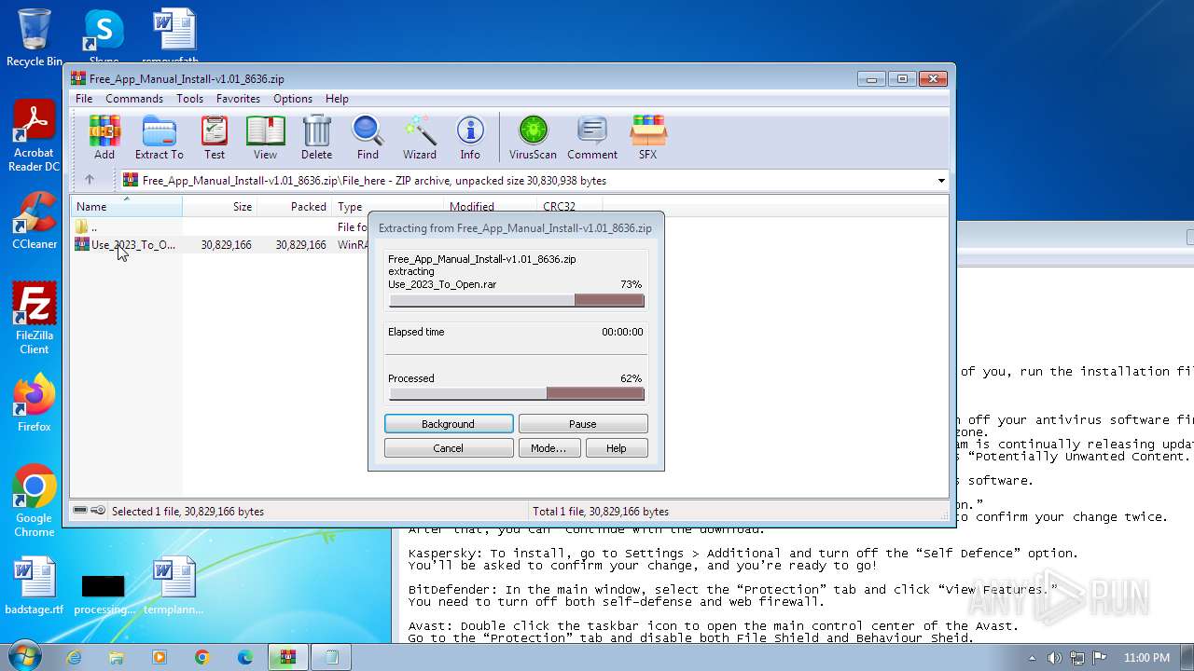Image resolution: width=1194 pixels, height=671 pixels.
Task: Launch the Wizard toolbar icon
Action: coord(420,137)
